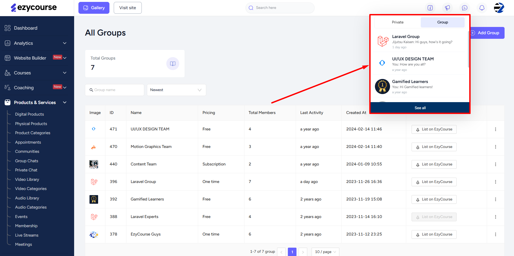Click the Dashboard sidebar icon
Viewport: 514px width, 256px height.
[x=8, y=28]
